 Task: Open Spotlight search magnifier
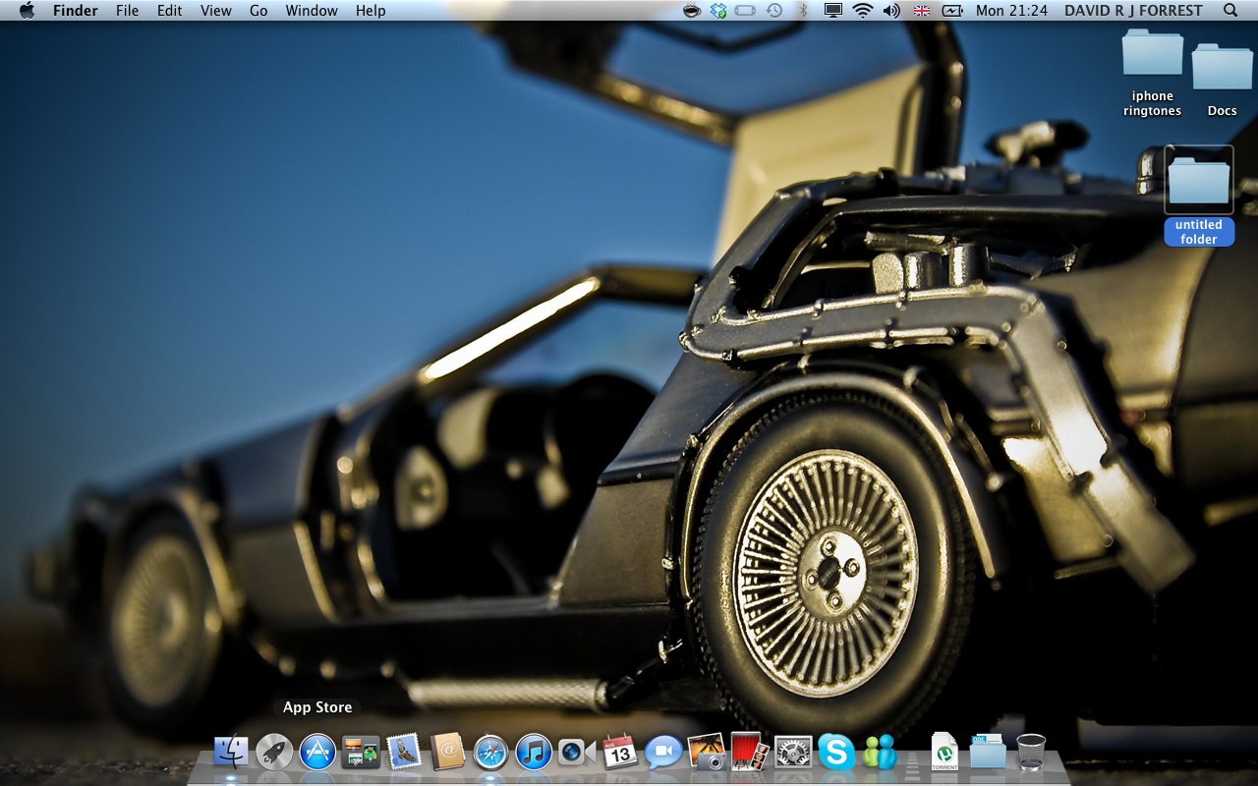point(1230,11)
